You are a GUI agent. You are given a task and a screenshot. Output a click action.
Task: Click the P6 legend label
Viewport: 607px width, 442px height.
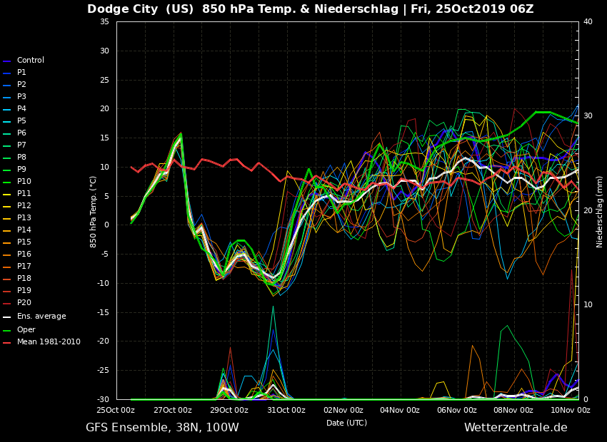[21, 133]
